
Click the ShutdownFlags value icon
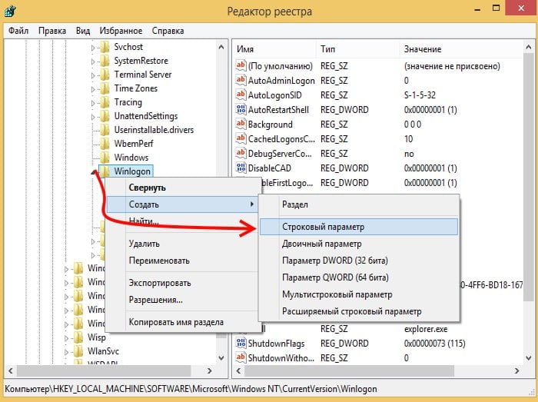click(x=241, y=344)
